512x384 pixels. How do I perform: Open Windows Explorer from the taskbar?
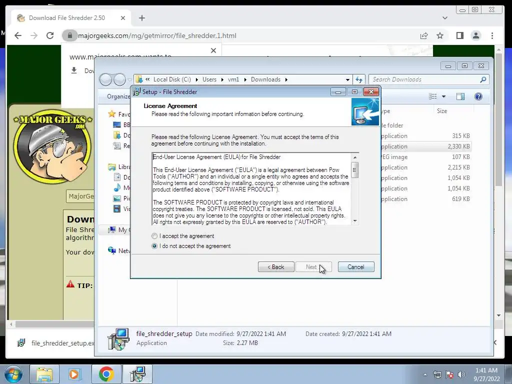coord(44,374)
